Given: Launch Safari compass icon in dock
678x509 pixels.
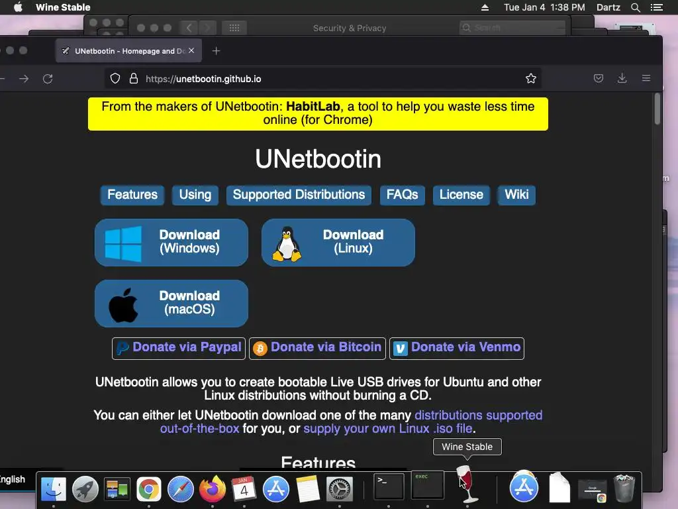Looking at the screenshot, I should 181,489.
